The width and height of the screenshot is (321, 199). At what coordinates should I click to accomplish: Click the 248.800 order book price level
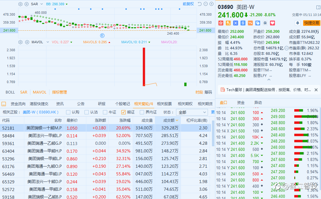coord(278,123)
